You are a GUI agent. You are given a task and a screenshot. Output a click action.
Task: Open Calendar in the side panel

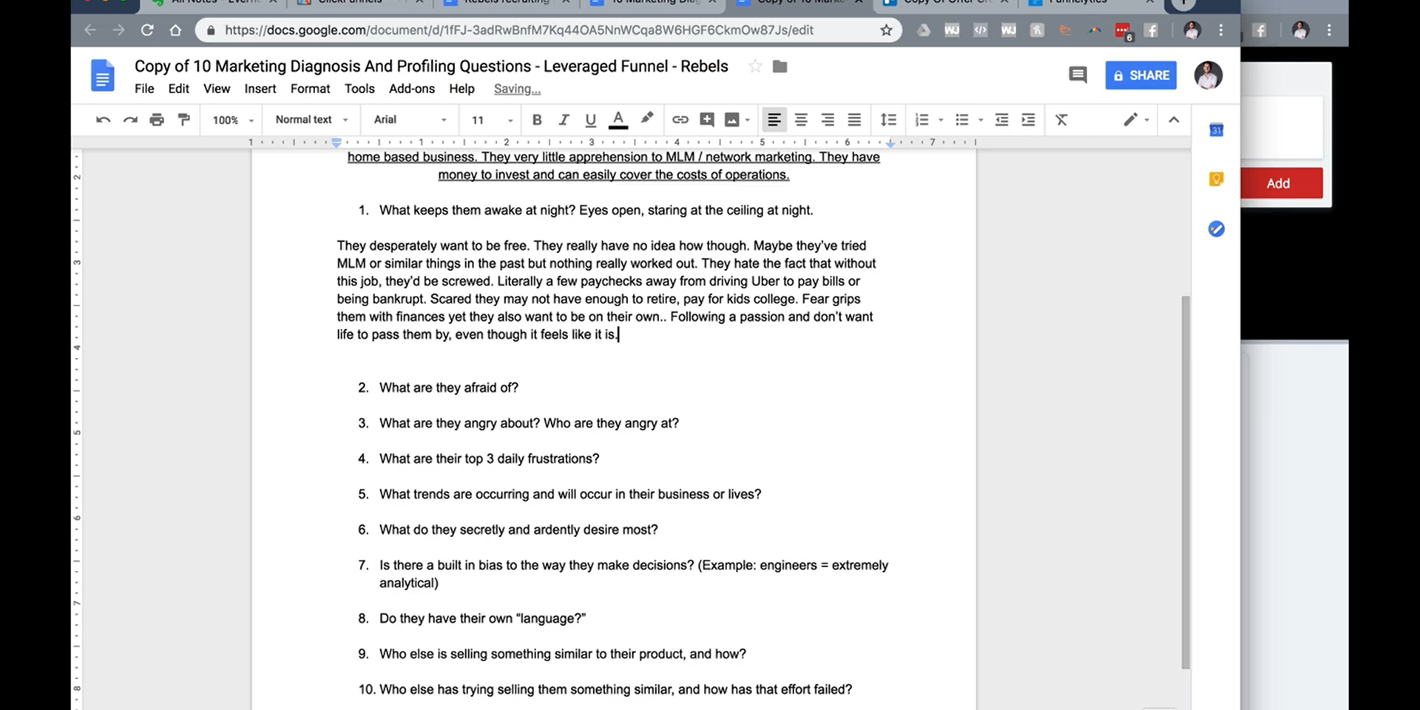pyautogui.click(x=1217, y=130)
